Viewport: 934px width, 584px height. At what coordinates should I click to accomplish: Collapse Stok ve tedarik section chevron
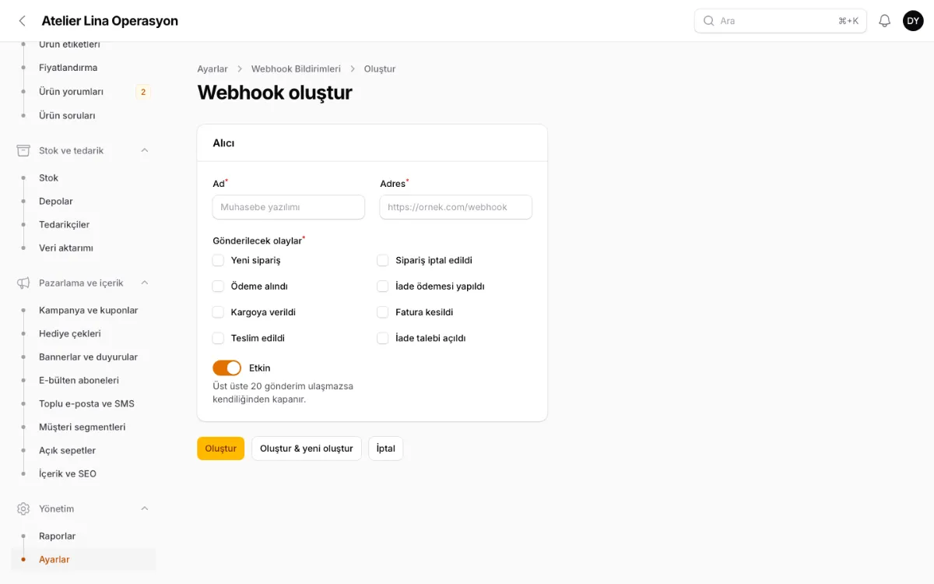click(145, 150)
